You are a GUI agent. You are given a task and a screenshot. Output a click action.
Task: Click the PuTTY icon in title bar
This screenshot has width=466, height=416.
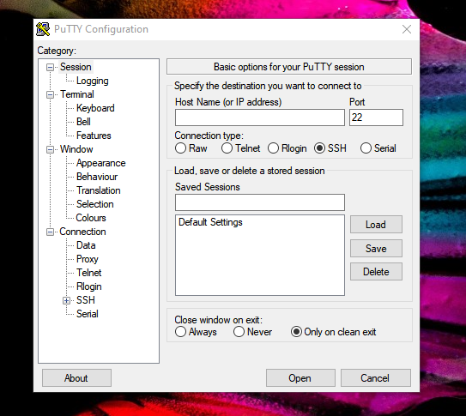[x=43, y=29]
